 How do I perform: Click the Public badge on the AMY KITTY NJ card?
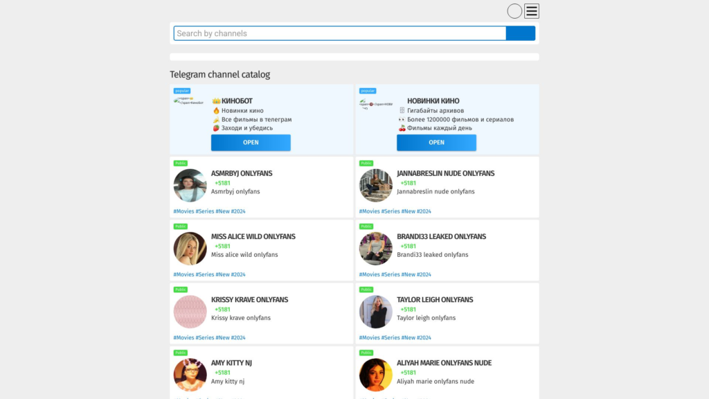click(x=181, y=353)
